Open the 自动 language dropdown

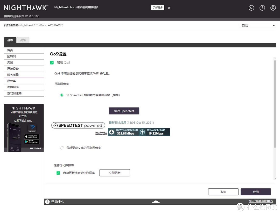coord(257,25)
